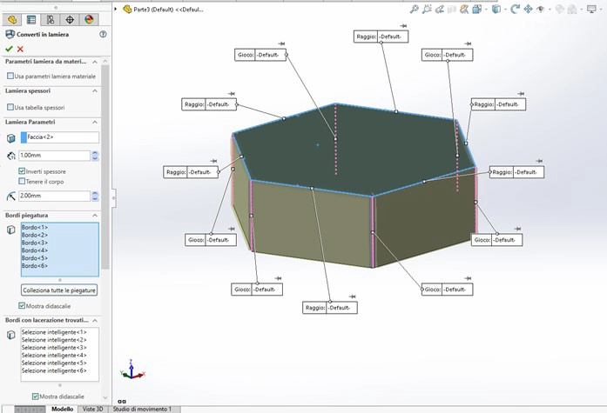Click the Zoom to Fit magnifier icon
This screenshot has width=607, height=413.
(415, 9)
